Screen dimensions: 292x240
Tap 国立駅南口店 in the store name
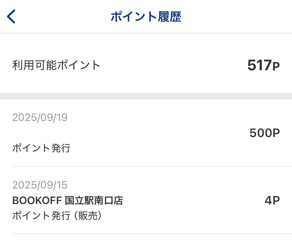pos(94,200)
